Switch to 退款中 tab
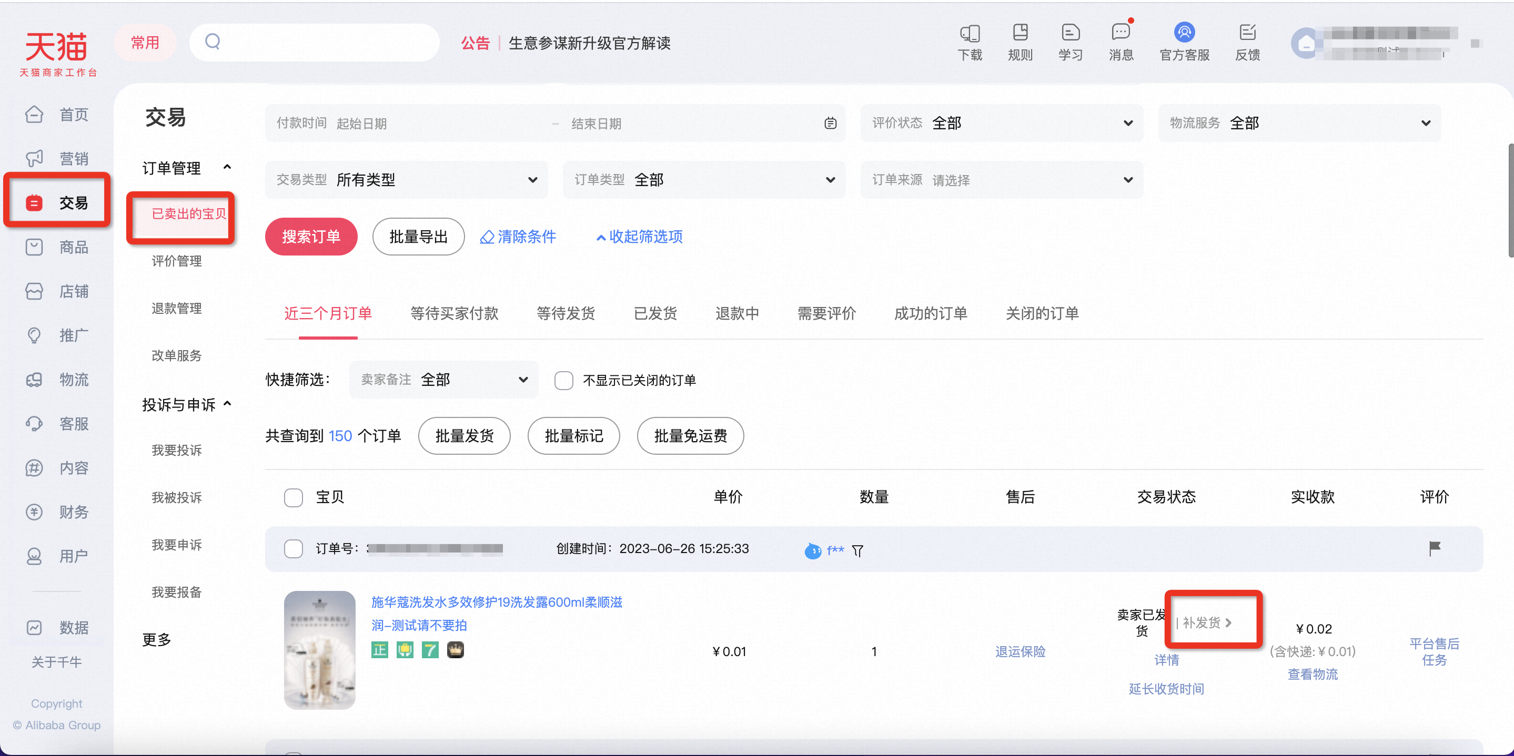This screenshot has width=1514, height=756. click(x=737, y=313)
